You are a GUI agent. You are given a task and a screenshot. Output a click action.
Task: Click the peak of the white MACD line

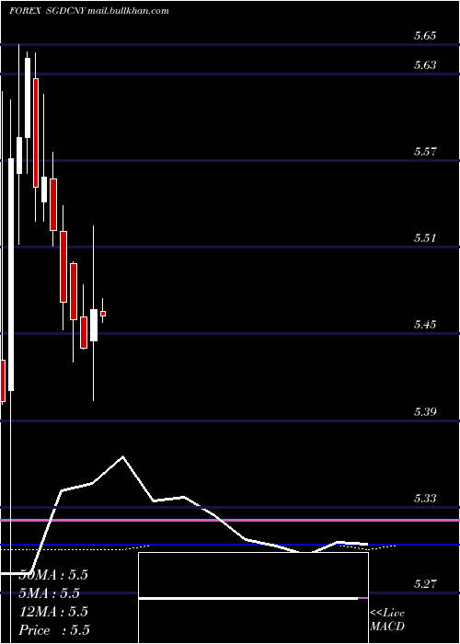pos(122,456)
